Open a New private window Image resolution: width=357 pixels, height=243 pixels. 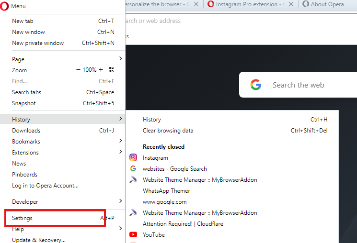[63, 43]
